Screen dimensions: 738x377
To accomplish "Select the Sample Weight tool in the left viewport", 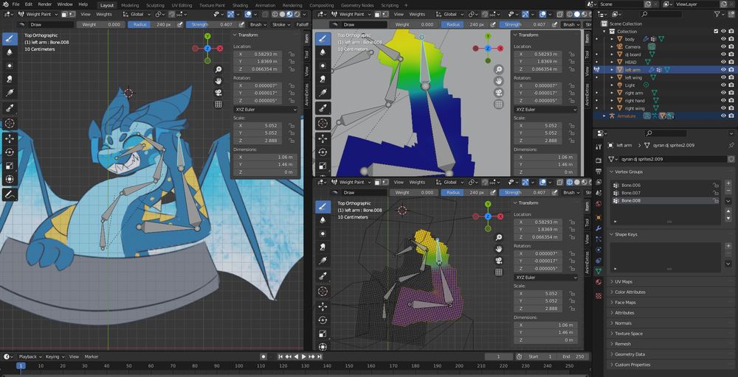I will tap(10, 108).
